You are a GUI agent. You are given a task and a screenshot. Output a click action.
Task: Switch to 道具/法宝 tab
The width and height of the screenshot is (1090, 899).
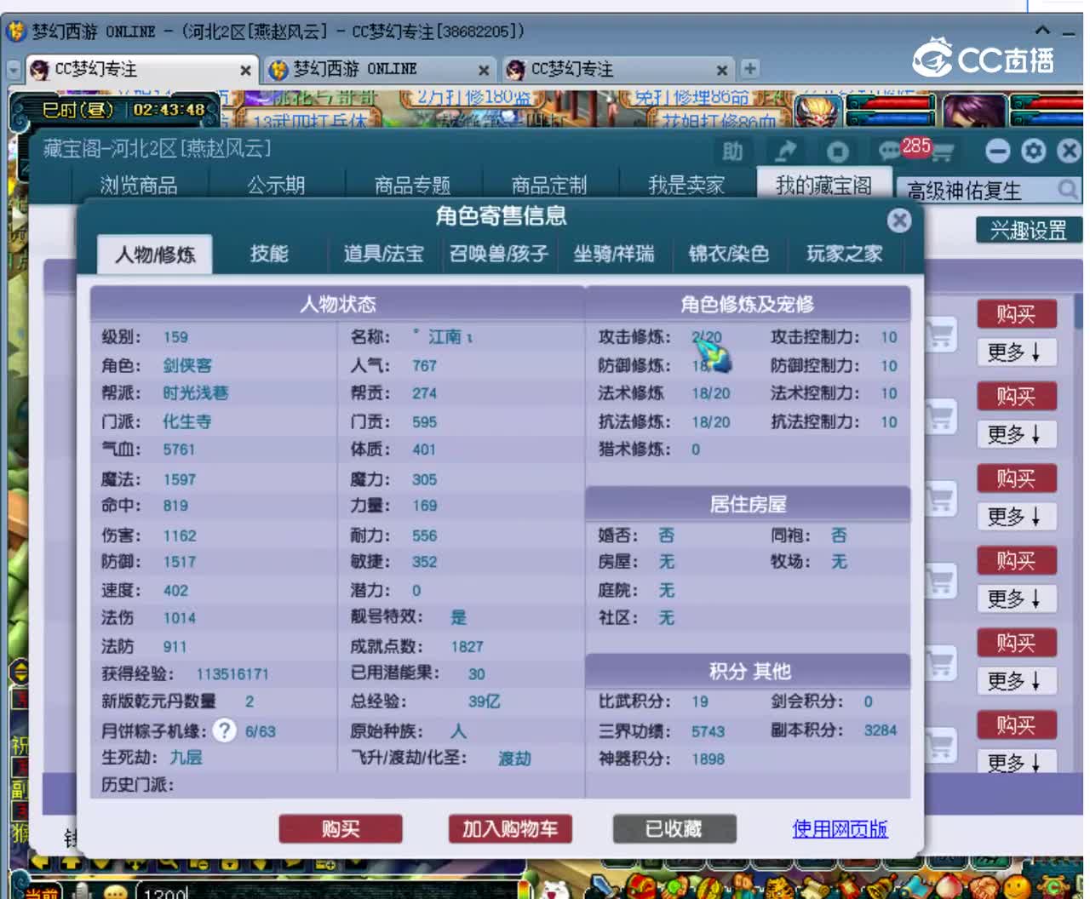click(383, 254)
